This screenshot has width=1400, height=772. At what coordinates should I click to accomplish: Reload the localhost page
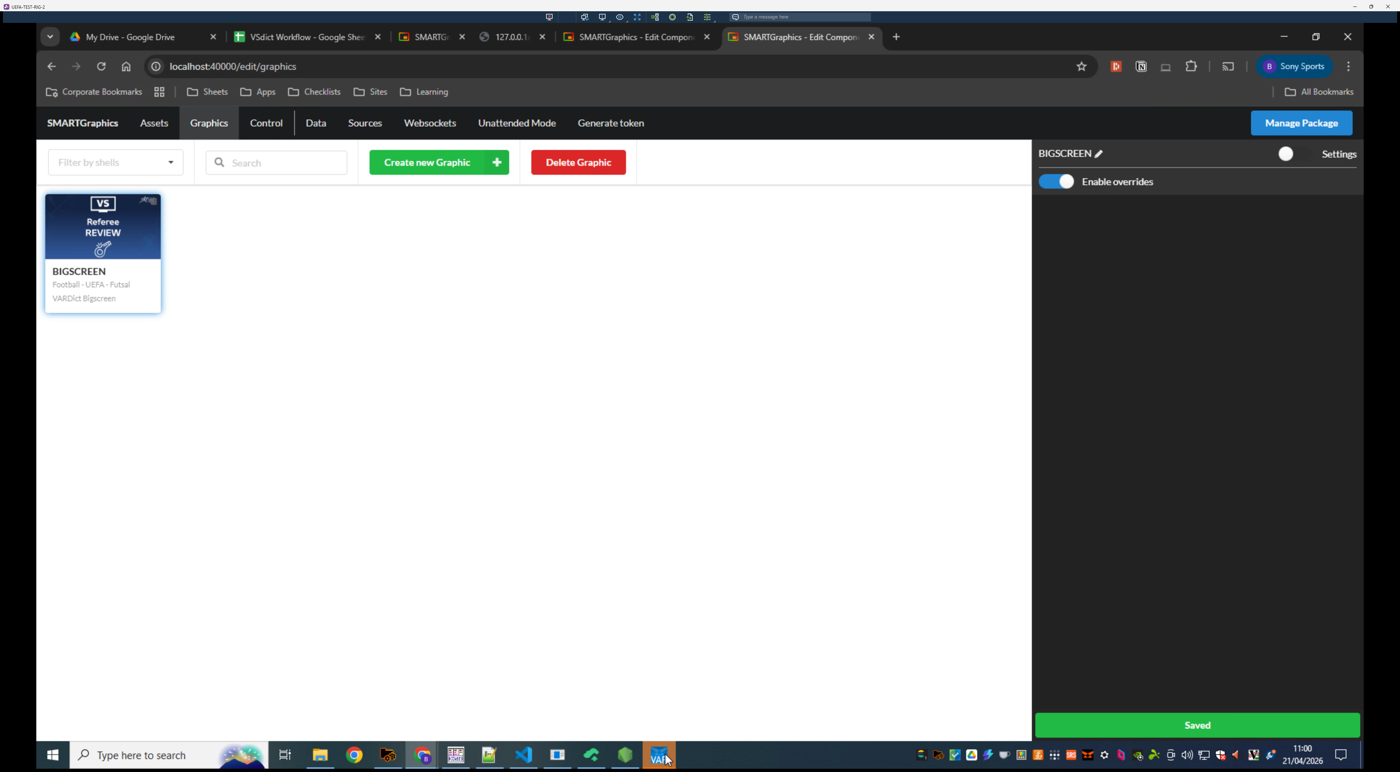tap(101, 66)
